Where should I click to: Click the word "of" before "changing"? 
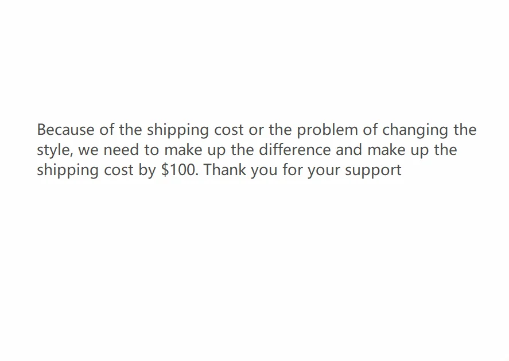370,130
